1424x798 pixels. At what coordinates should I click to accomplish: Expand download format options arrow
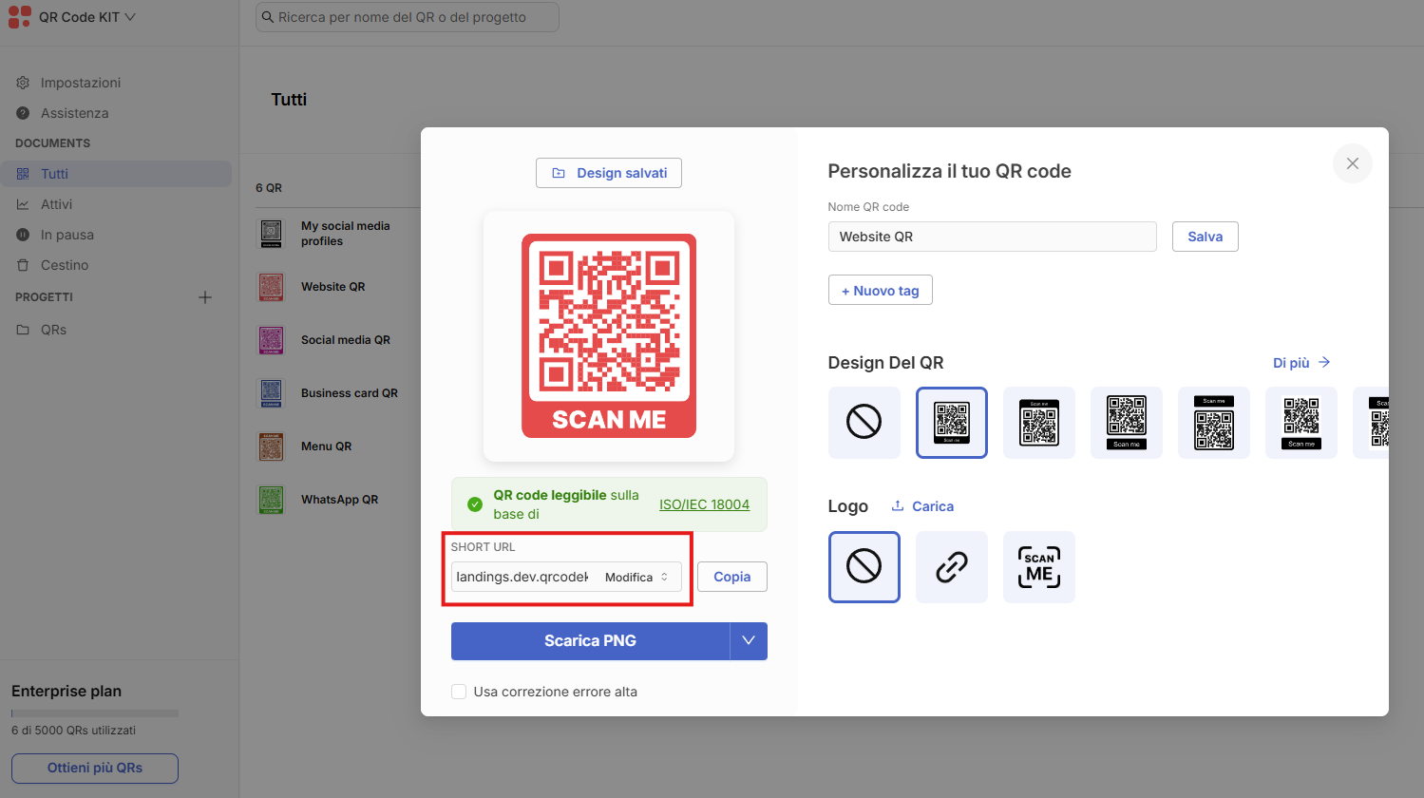click(749, 641)
